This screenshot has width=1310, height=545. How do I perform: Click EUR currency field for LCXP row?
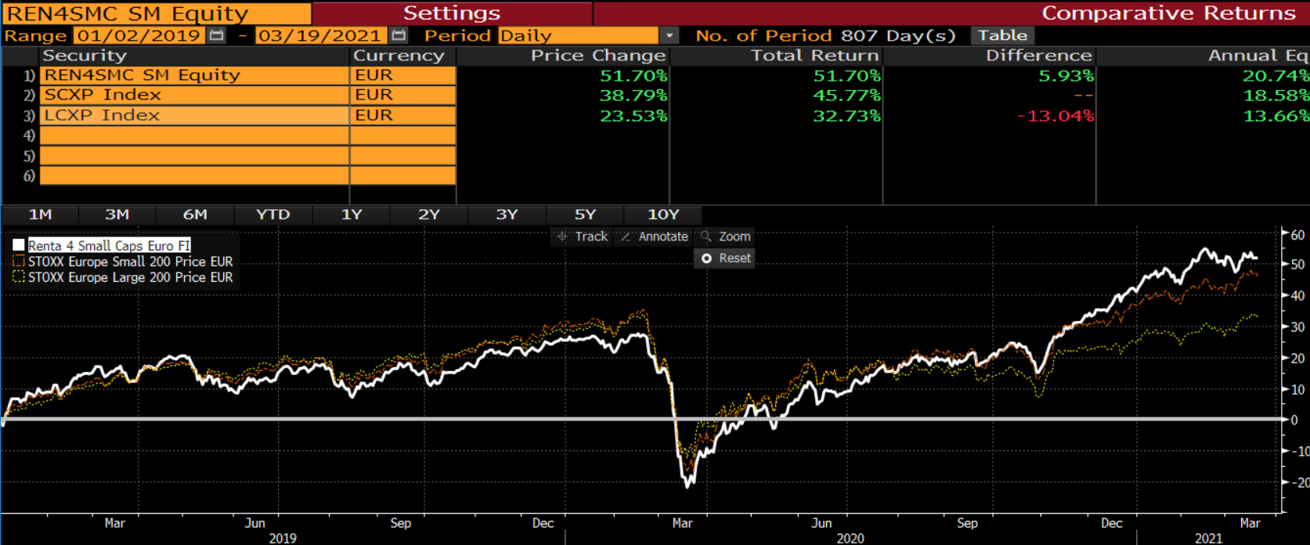tap(402, 115)
